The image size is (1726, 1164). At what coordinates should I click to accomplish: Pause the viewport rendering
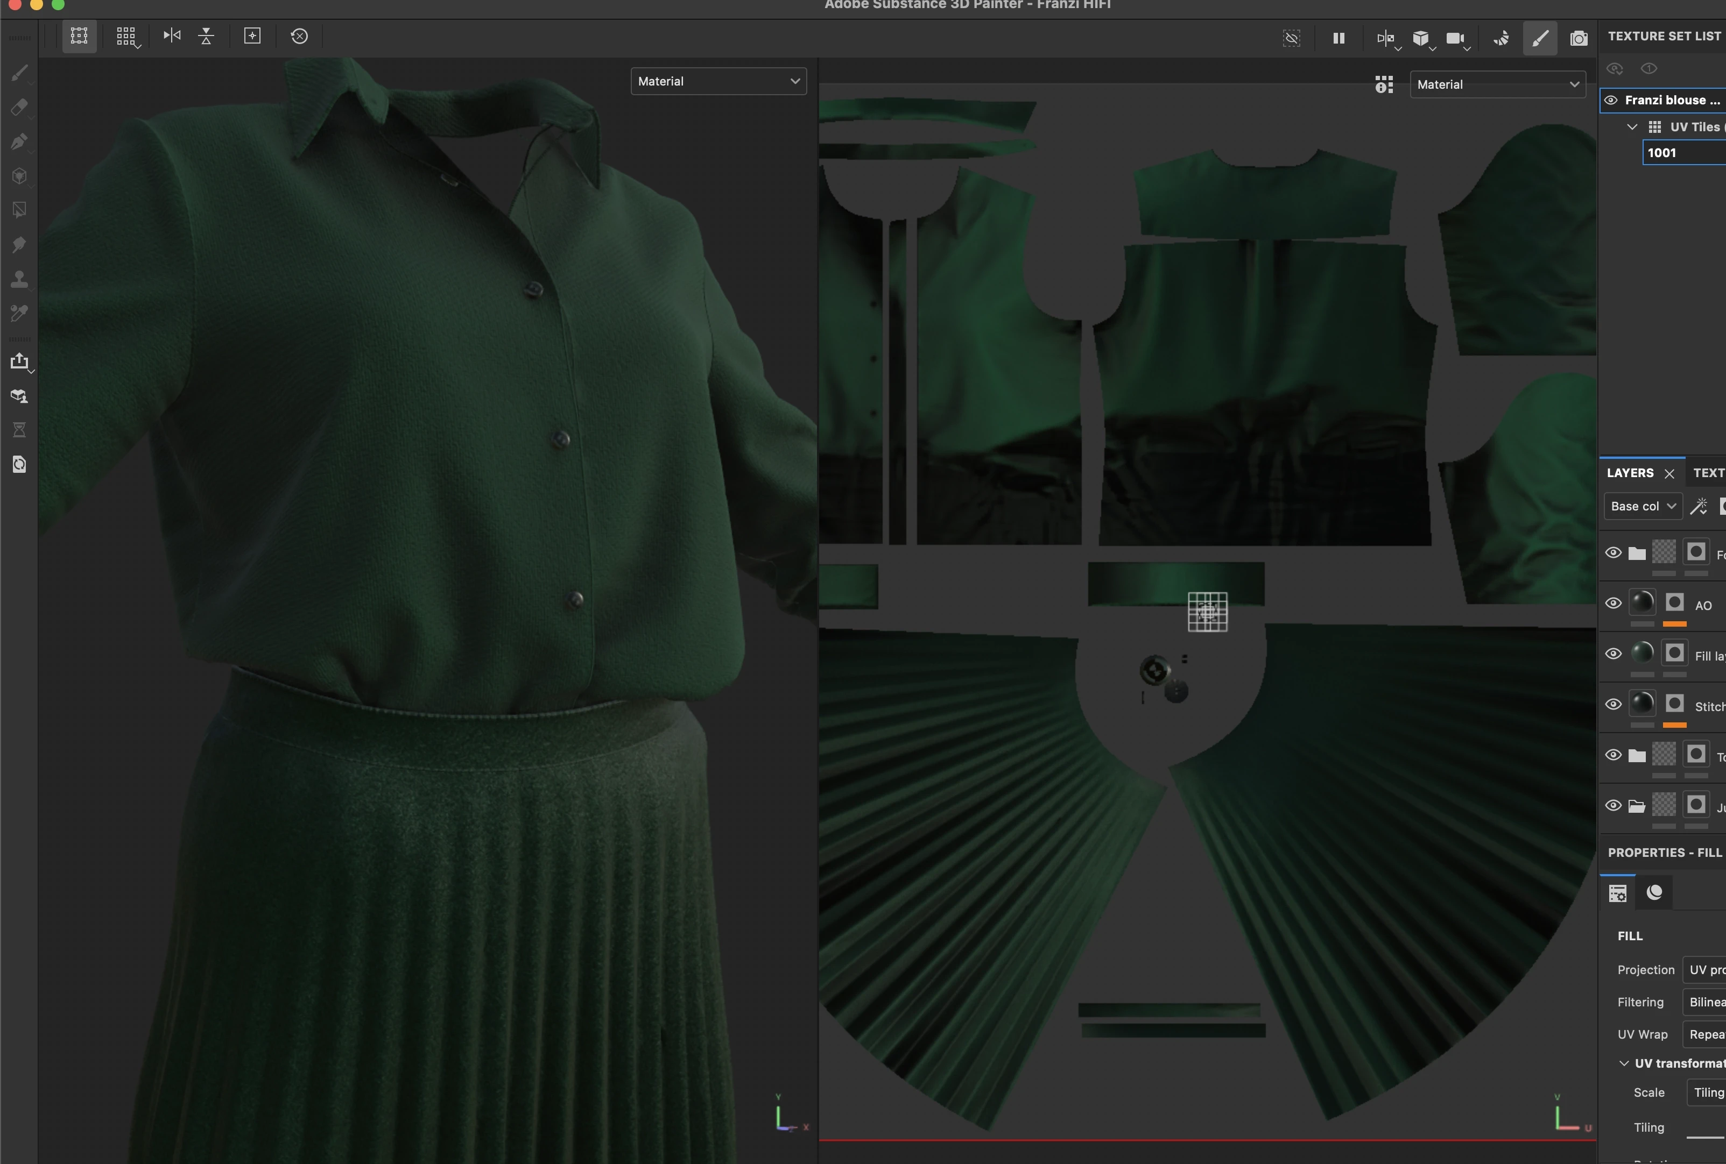pyautogui.click(x=1339, y=38)
